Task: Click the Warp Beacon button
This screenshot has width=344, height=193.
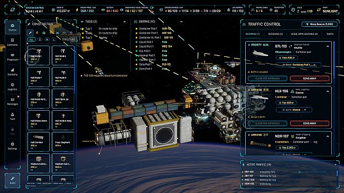Action: pyautogui.click(x=319, y=24)
